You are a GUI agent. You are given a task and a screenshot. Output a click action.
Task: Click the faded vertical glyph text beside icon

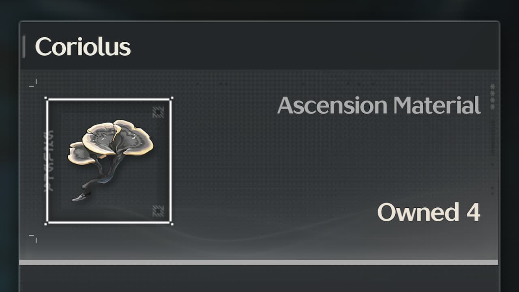(x=49, y=161)
